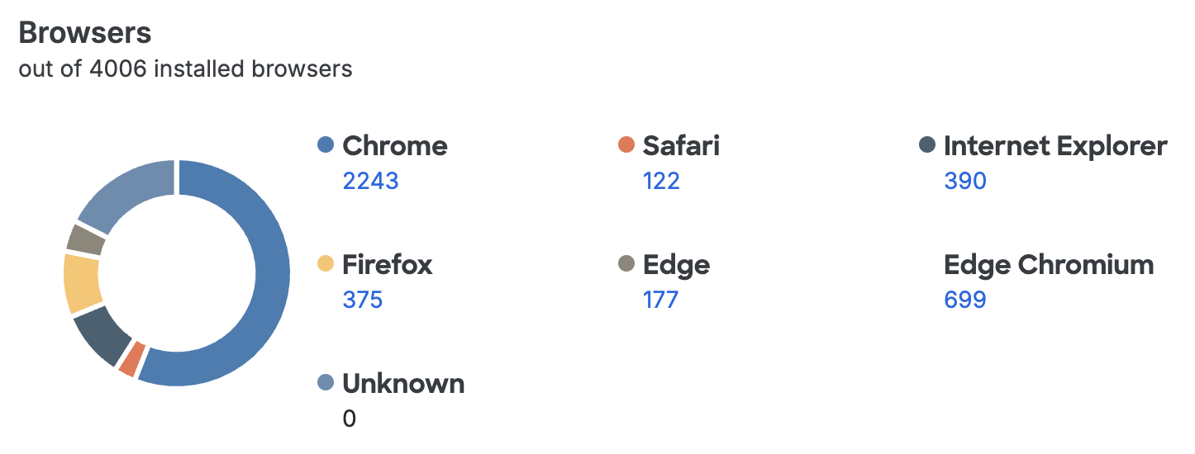Viewport: 1195px width, 454px height.
Task: Click the Edge gray legend dot
Action: 626,265
